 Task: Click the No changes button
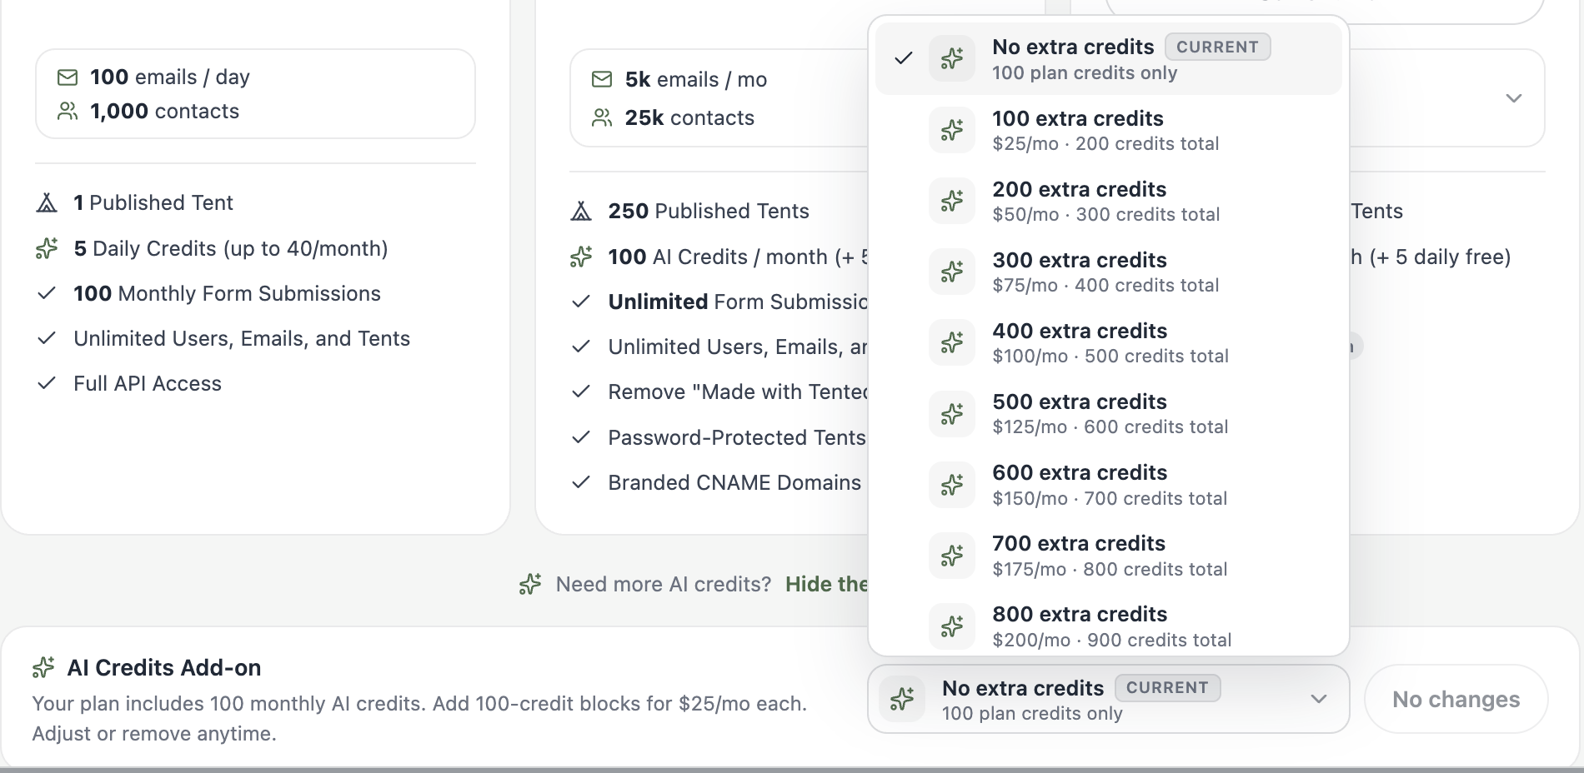coord(1456,699)
